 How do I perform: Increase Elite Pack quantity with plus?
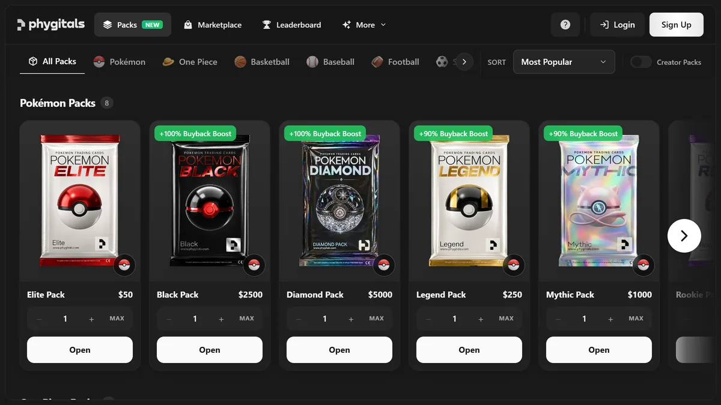91,319
